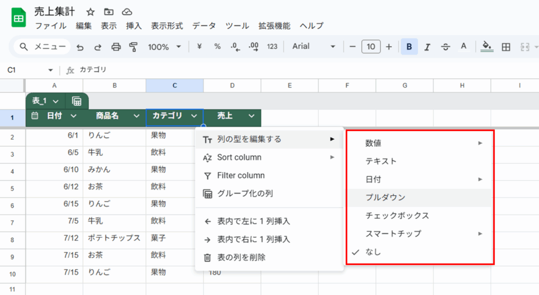This screenshot has width=539, height=295.
Task: Toggle italic formatting
Action: tap(427, 47)
